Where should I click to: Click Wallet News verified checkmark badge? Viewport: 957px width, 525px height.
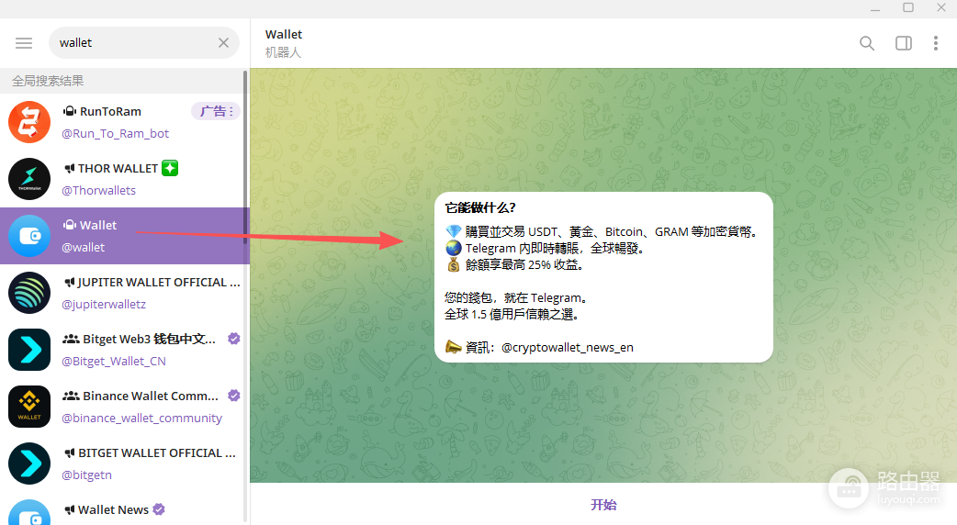pyautogui.click(x=159, y=509)
